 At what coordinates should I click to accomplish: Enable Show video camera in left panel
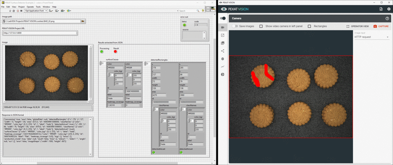coord(261,26)
